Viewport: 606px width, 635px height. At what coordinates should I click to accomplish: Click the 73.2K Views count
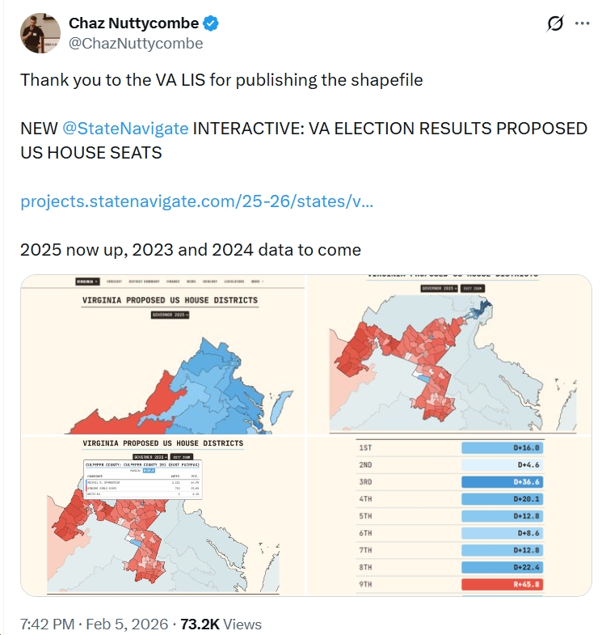[221, 624]
